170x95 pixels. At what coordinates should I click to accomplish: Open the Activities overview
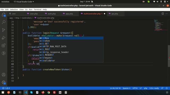tap(5, 2)
